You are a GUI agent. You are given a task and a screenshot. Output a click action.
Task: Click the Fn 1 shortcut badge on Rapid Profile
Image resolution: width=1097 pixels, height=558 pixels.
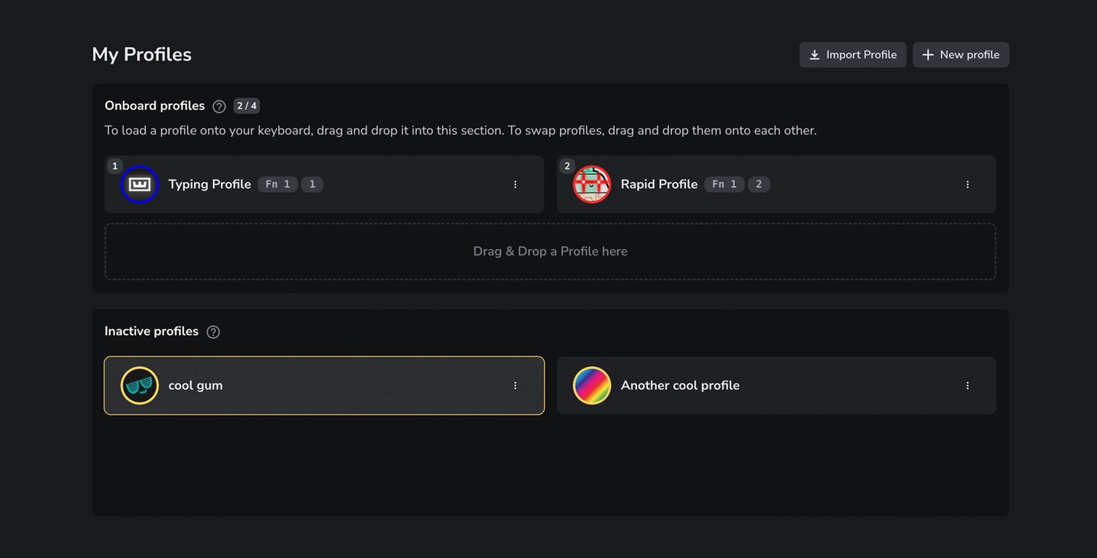coord(724,184)
